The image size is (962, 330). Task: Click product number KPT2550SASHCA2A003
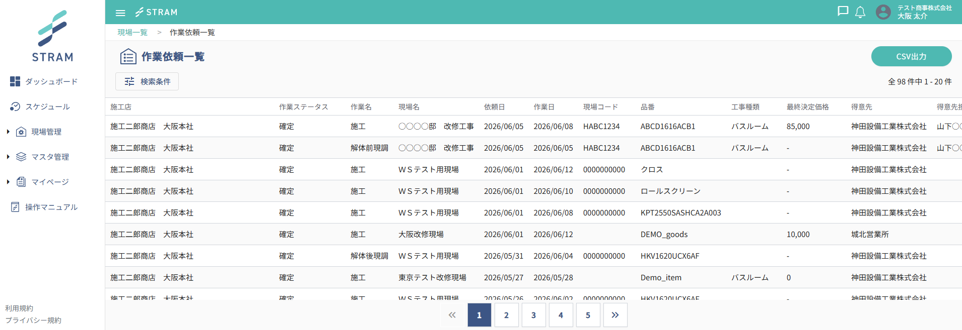(681, 212)
